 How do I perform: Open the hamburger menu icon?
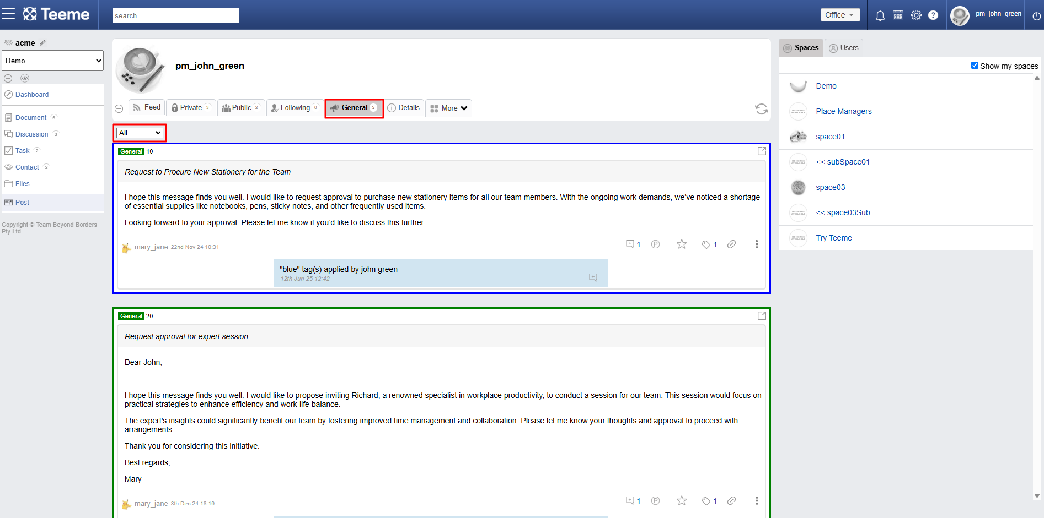[8, 14]
